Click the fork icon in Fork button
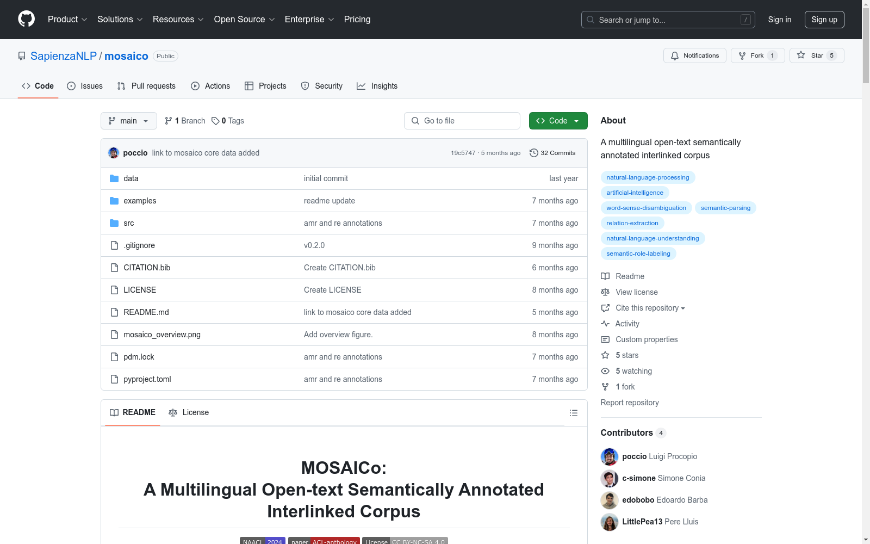The image size is (870, 544). pyautogui.click(x=742, y=55)
